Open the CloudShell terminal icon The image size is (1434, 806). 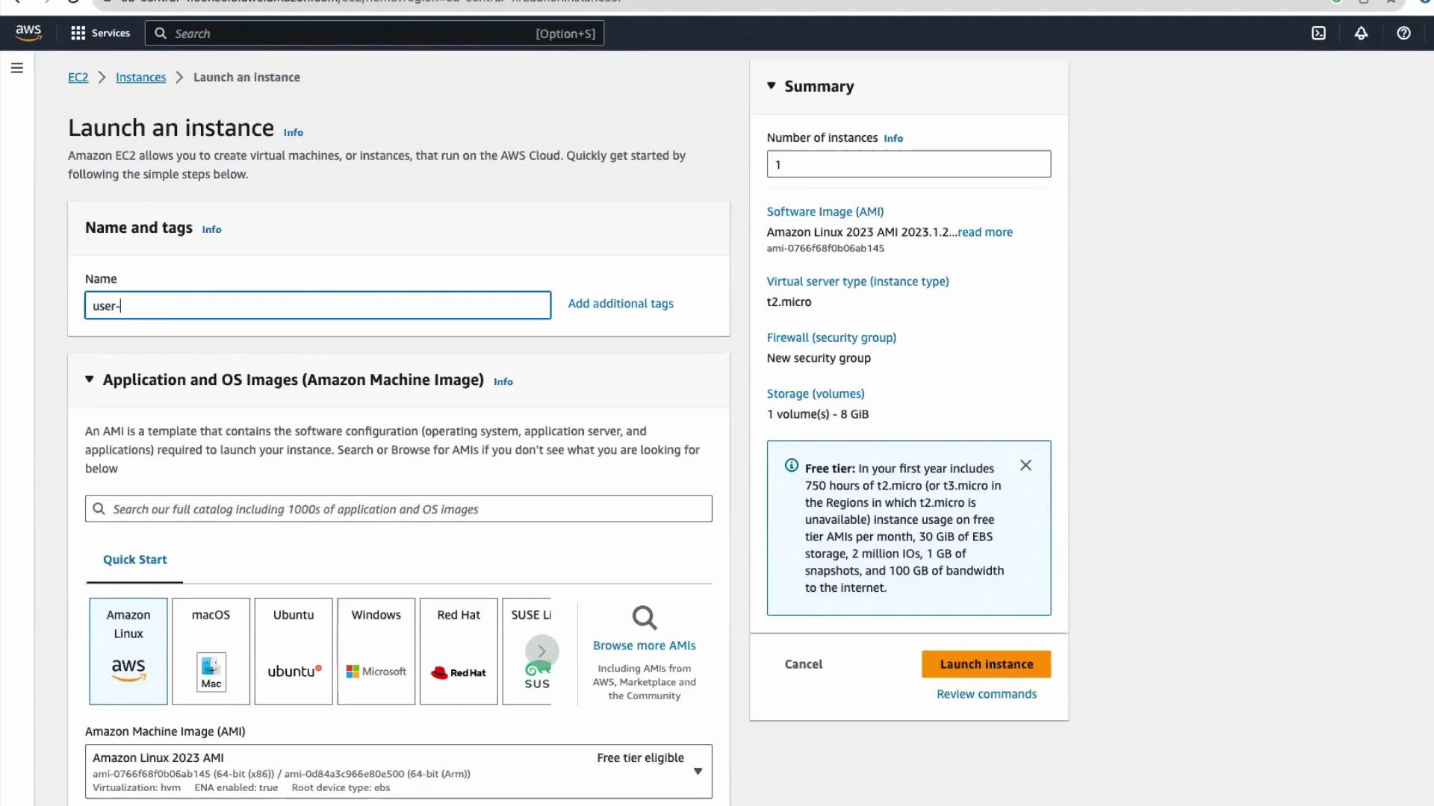point(1317,33)
